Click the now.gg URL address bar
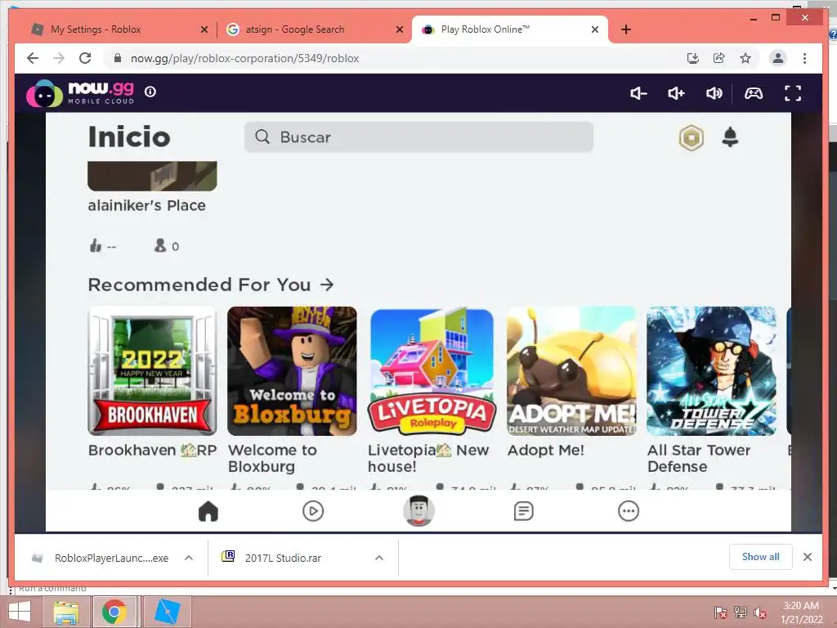This screenshot has width=837, height=628. click(395, 58)
